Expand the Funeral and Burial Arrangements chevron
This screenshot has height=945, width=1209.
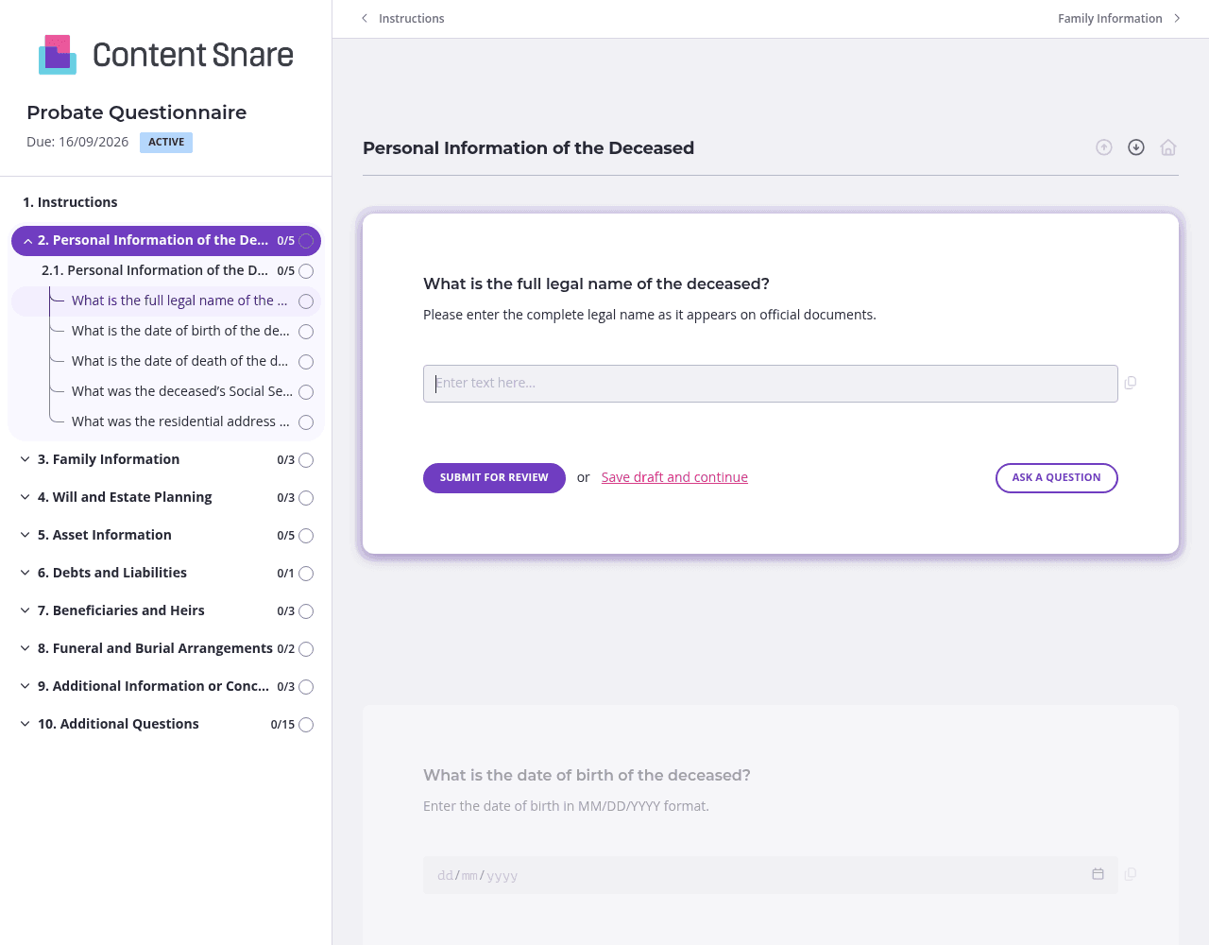tap(26, 648)
